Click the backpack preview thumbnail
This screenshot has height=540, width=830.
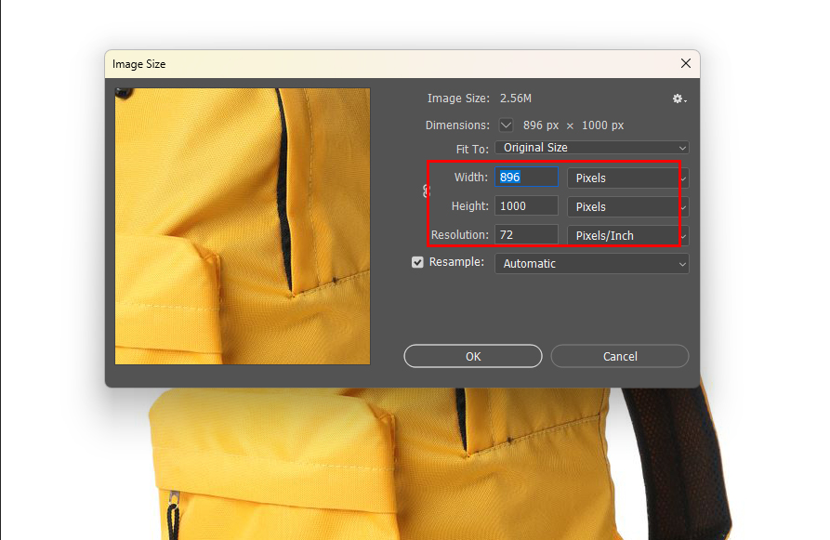coord(242,226)
